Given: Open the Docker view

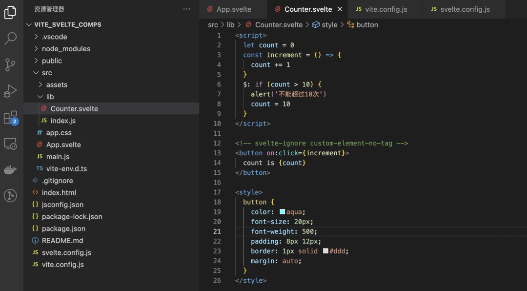Looking at the screenshot, I should (10, 169).
